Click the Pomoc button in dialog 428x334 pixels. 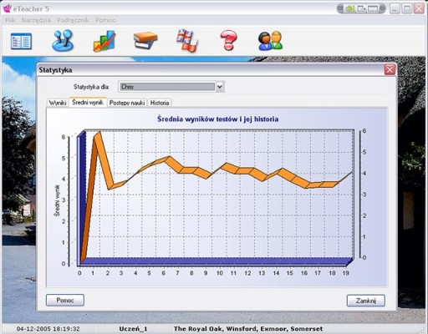(65, 300)
